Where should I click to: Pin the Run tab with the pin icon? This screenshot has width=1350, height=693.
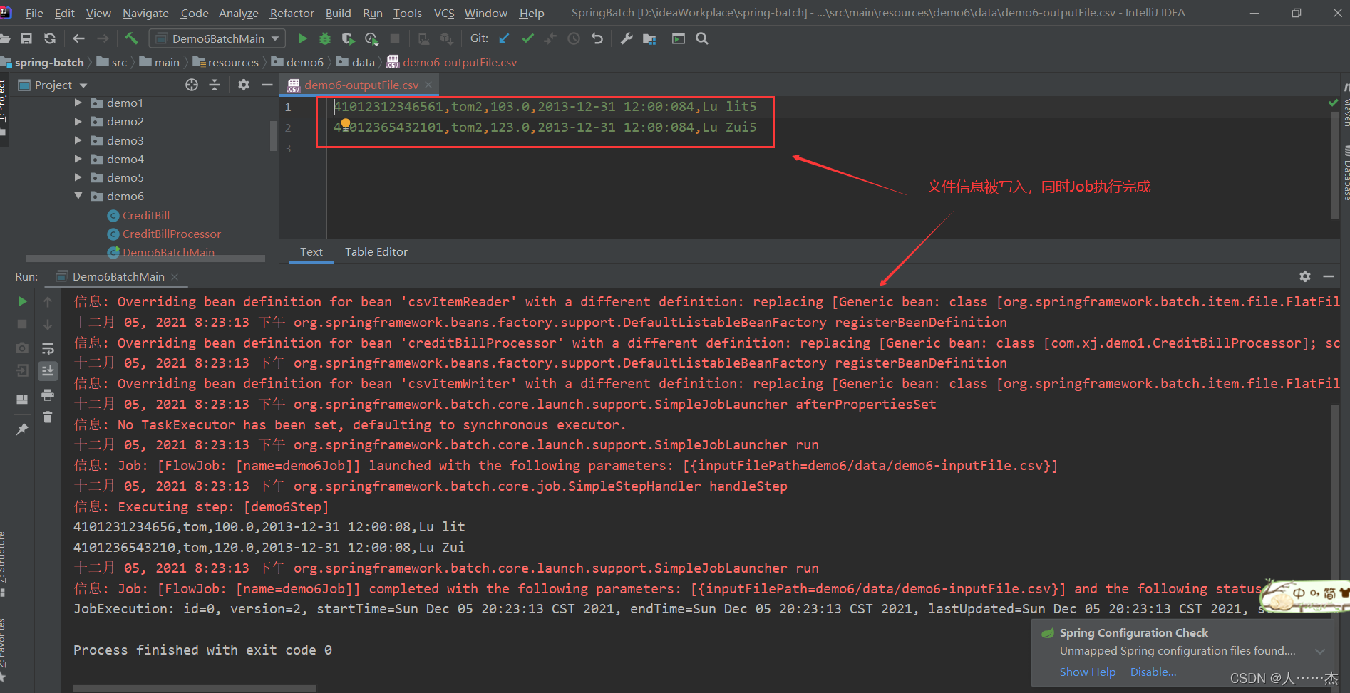tap(22, 429)
